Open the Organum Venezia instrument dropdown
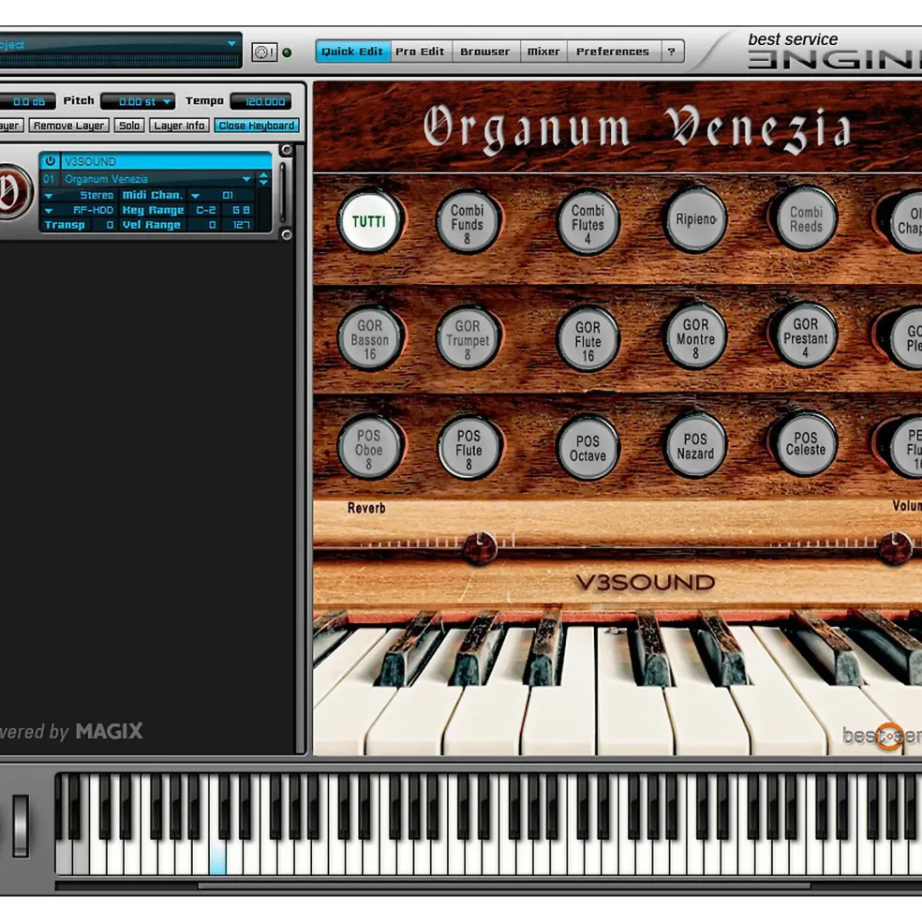 [x=246, y=179]
